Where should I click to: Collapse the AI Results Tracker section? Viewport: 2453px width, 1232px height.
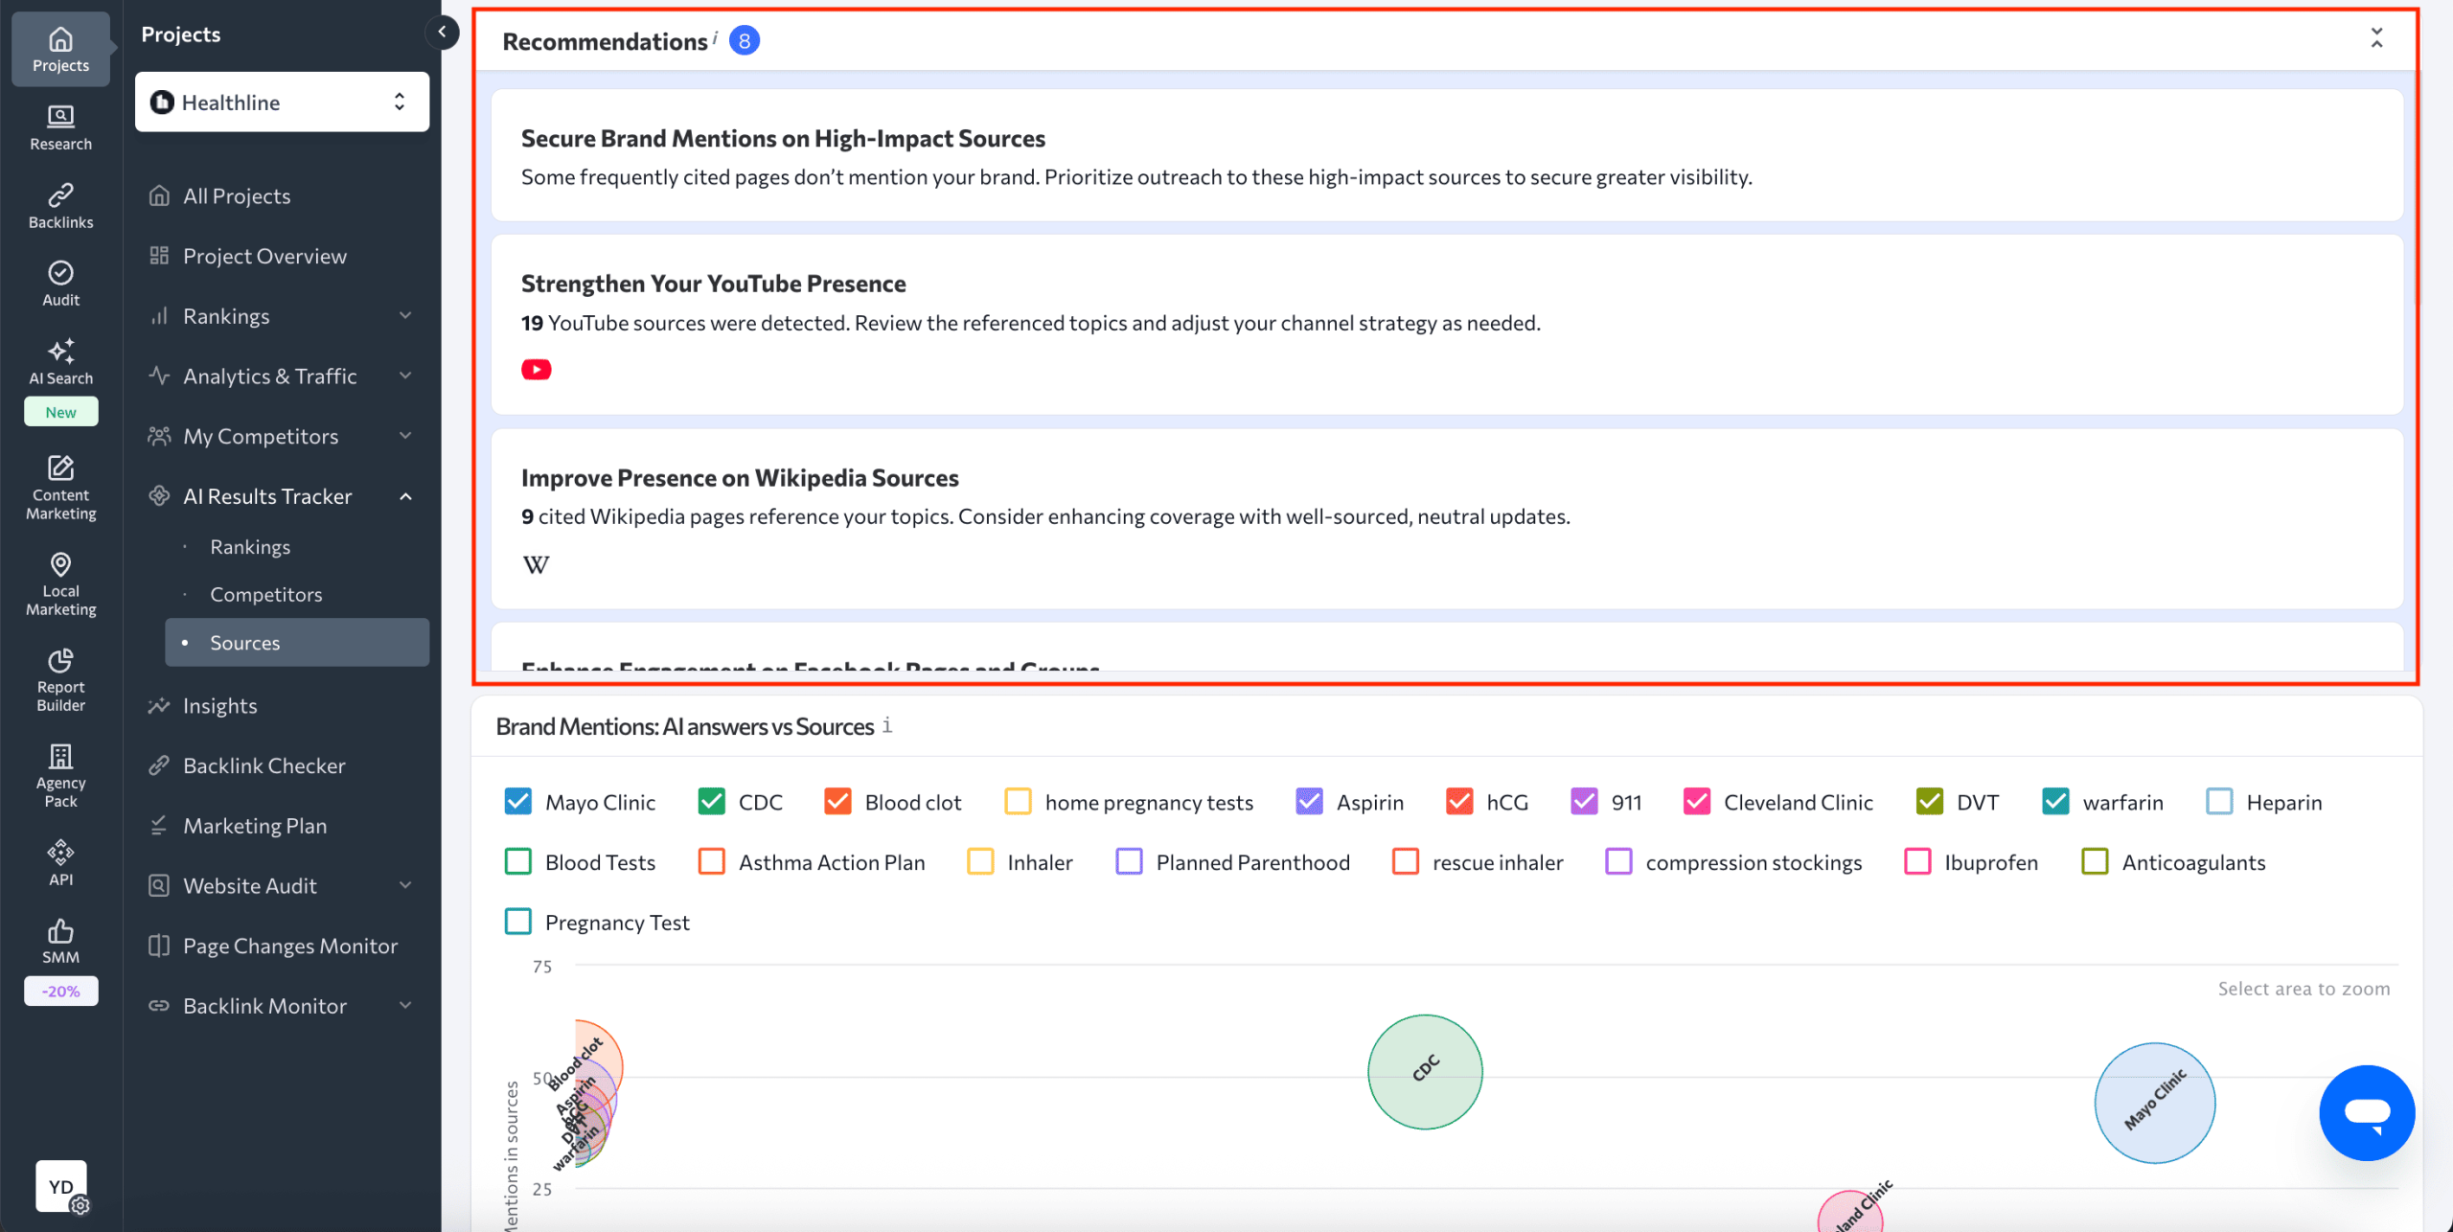point(406,496)
